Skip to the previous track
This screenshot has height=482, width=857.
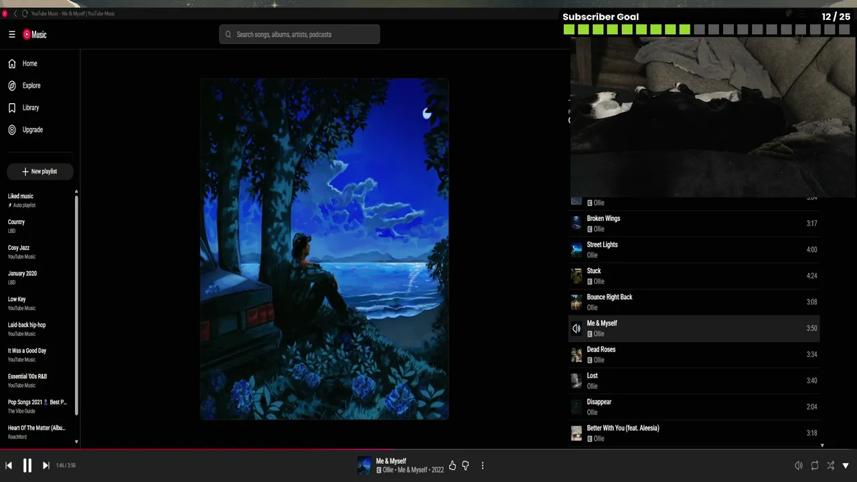tap(9, 465)
